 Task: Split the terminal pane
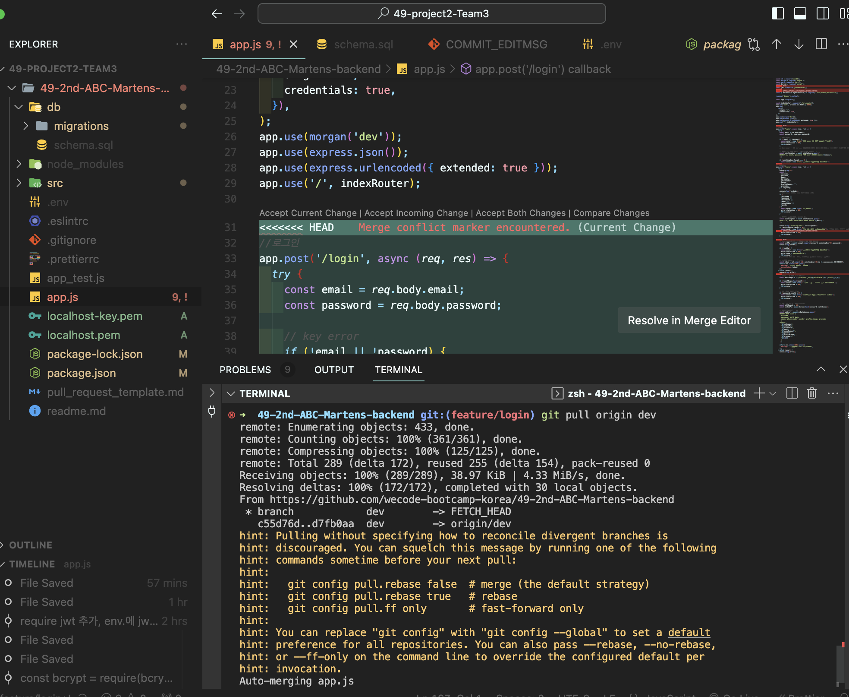pos(792,393)
